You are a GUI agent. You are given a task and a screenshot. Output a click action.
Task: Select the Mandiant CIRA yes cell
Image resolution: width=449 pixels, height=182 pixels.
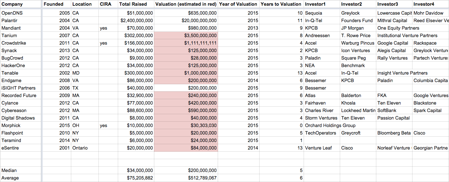pyautogui.click(x=108, y=28)
